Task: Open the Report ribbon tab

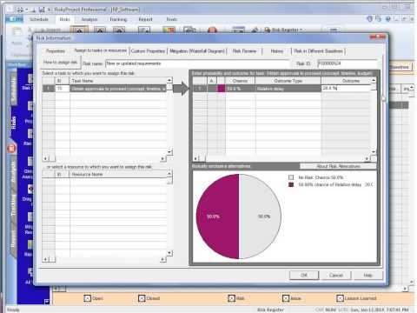Action: point(145,19)
